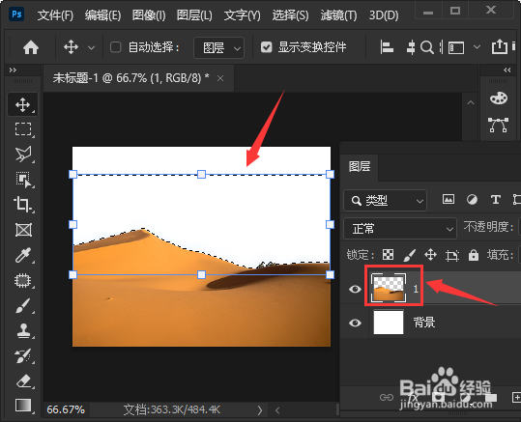Go to the Home screen
The image size is (521, 422).
pos(31,47)
